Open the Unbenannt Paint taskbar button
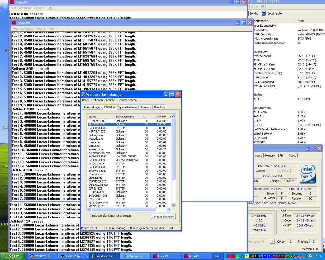The height and width of the screenshot is (260, 325). pos(134,256)
